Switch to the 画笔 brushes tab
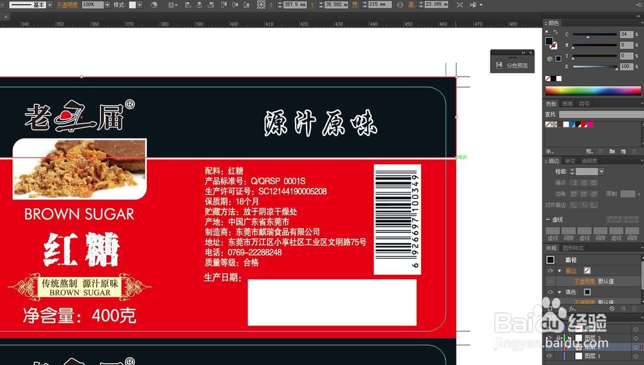Viewport: 644px width, 365px height. click(x=567, y=104)
